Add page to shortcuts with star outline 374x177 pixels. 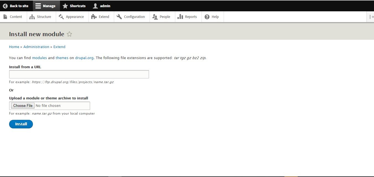[x=70, y=34]
